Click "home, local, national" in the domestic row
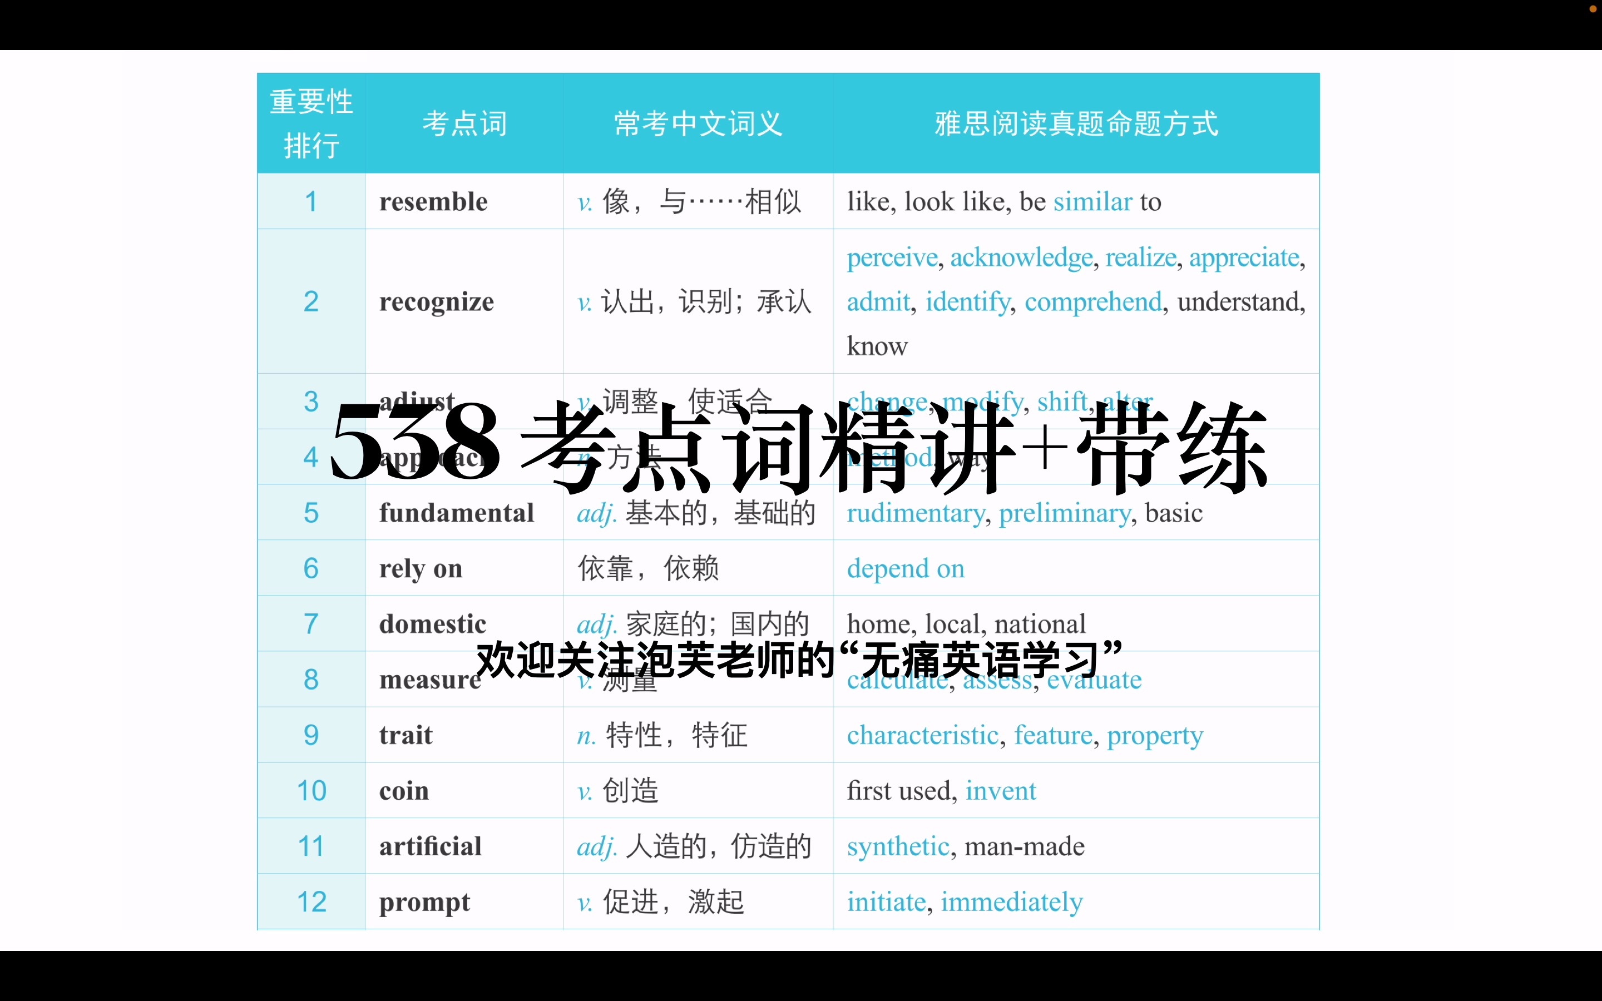The width and height of the screenshot is (1602, 1001). coord(967,625)
